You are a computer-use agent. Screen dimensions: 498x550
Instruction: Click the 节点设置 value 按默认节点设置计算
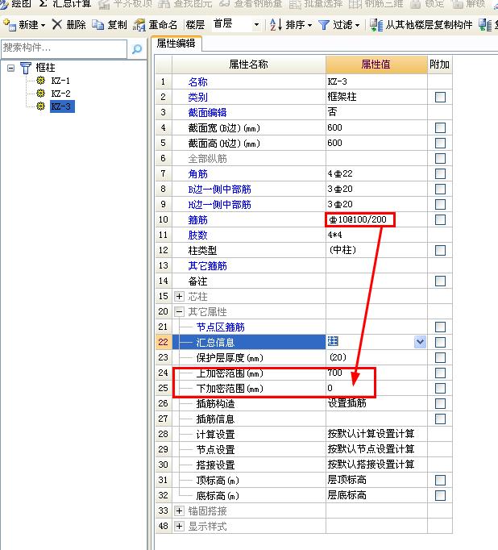371,449
